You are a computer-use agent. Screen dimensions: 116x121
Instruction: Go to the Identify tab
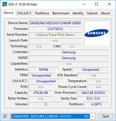pyautogui.click(x=78, y=13)
